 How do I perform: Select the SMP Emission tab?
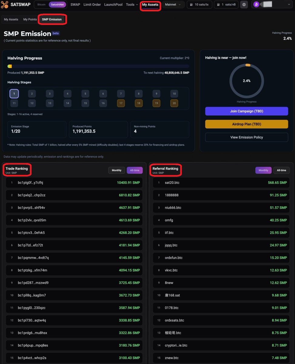(52, 19)
